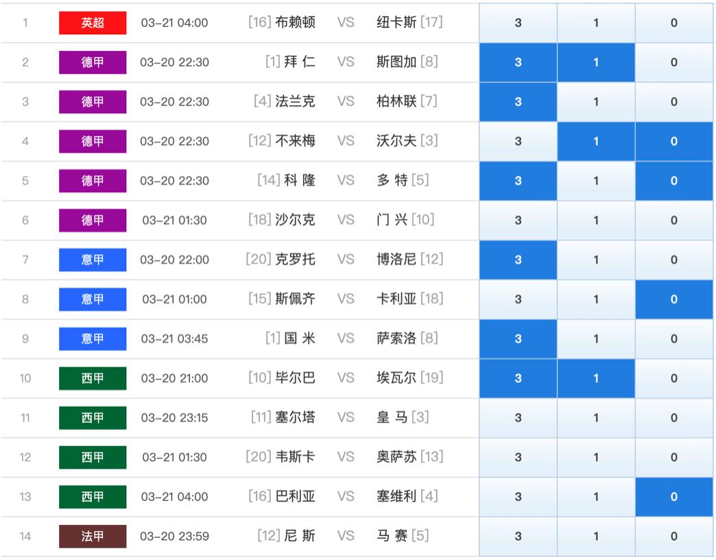716x560 pixels.
Task: Open the 法兰克 home team link
Action: tap(295, 102)
